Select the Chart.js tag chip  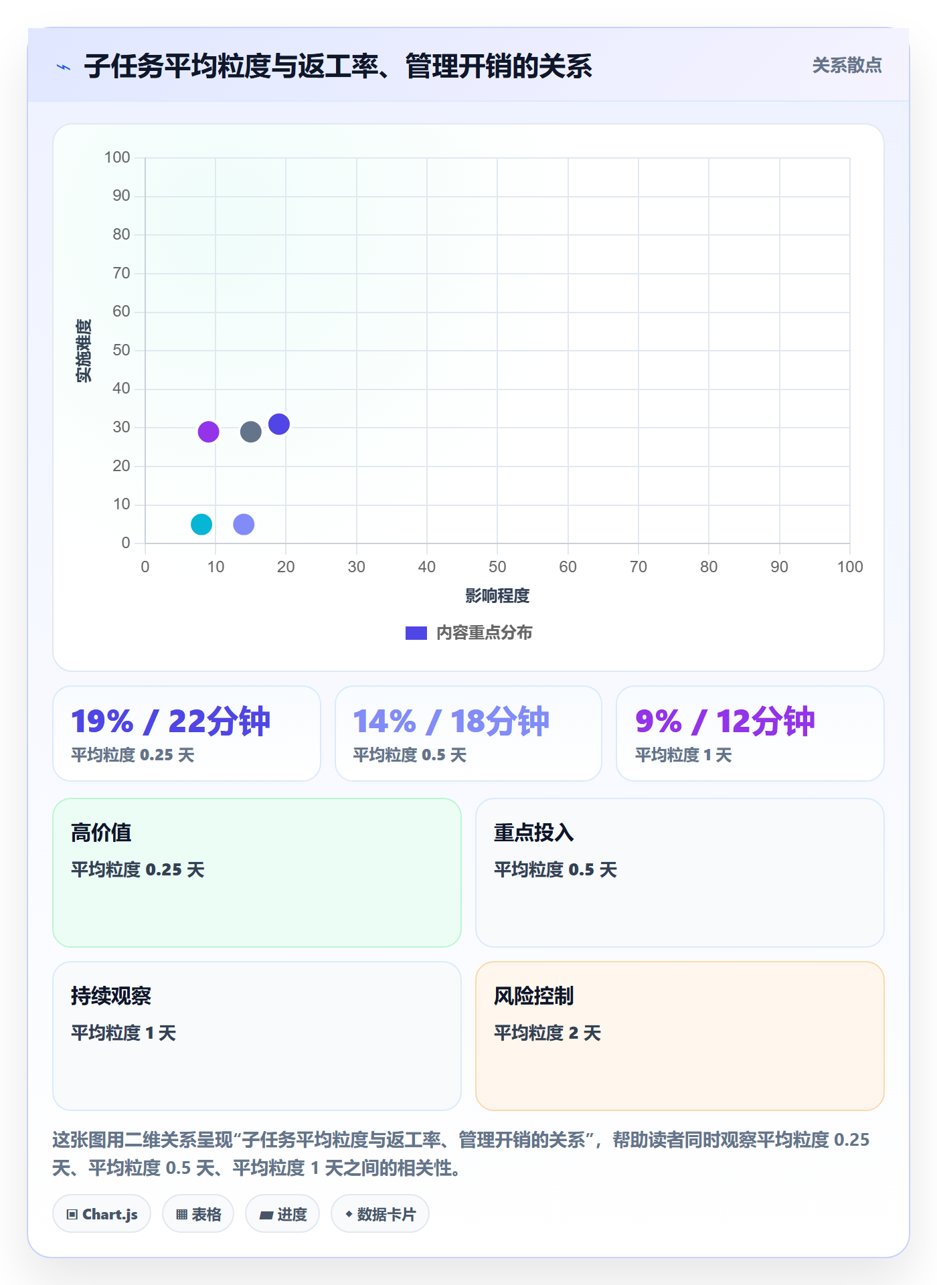(x=102, y=1213)
